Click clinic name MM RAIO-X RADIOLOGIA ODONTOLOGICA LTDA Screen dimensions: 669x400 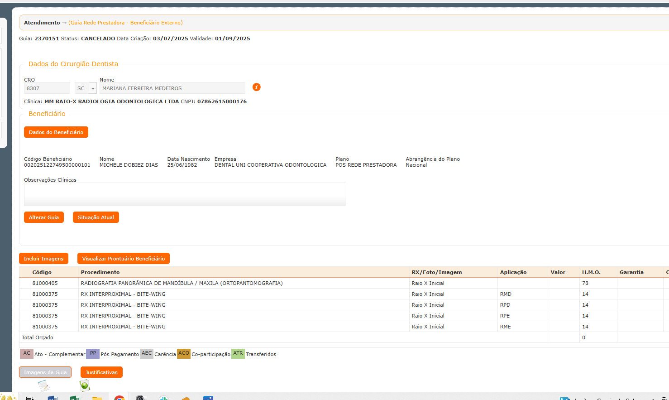click(x=112, y=101)
